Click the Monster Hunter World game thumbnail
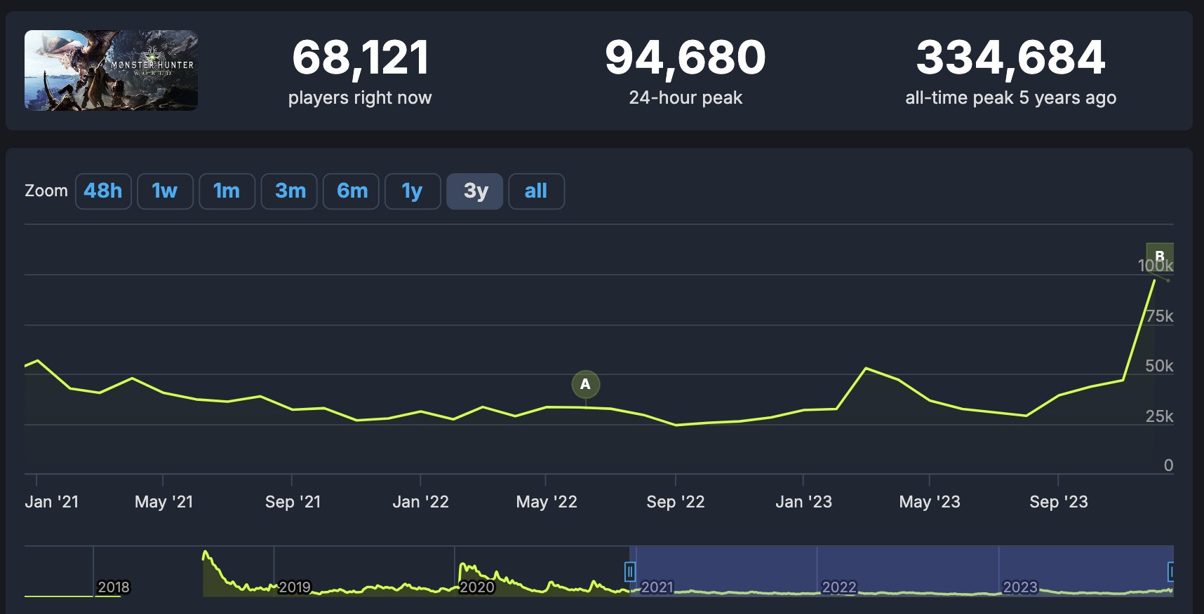The image size is (1204, 614). coord(111,70)
